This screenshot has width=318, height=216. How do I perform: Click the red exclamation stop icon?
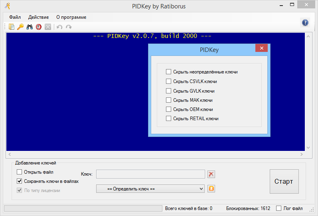pos(39,27)
